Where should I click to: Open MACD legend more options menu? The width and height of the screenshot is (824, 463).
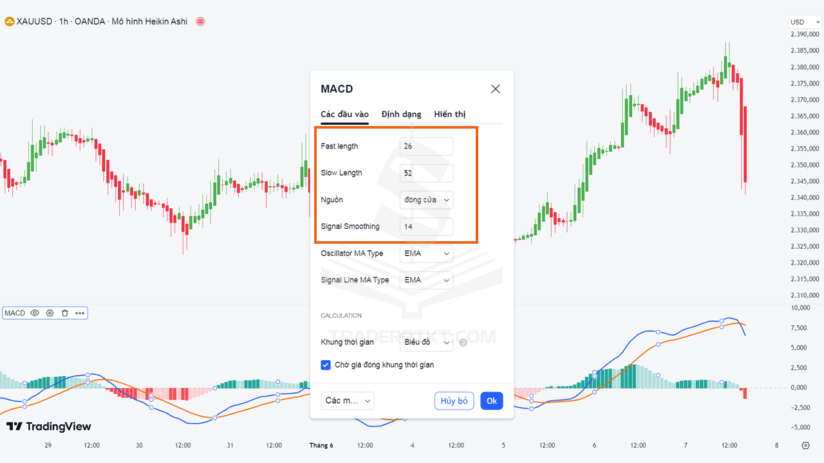coord(80,313)
